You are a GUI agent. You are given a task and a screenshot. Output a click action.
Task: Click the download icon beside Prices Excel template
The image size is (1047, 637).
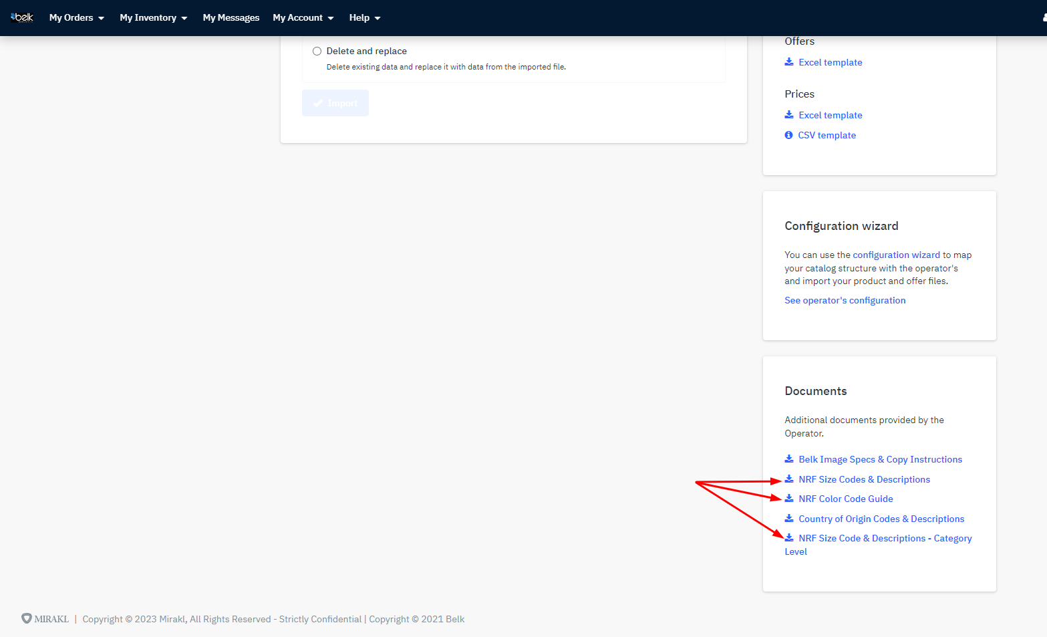[789, 115]
